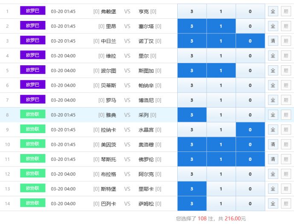294x224 pixels.
Task: Select win option 3 for 弗赖堡 vs 亨克
Action: (x=192, y=12)
